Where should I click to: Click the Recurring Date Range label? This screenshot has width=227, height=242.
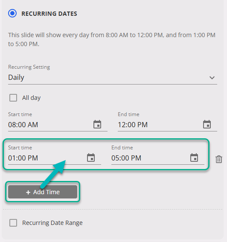pyautogui.click(x=52, y=223)
